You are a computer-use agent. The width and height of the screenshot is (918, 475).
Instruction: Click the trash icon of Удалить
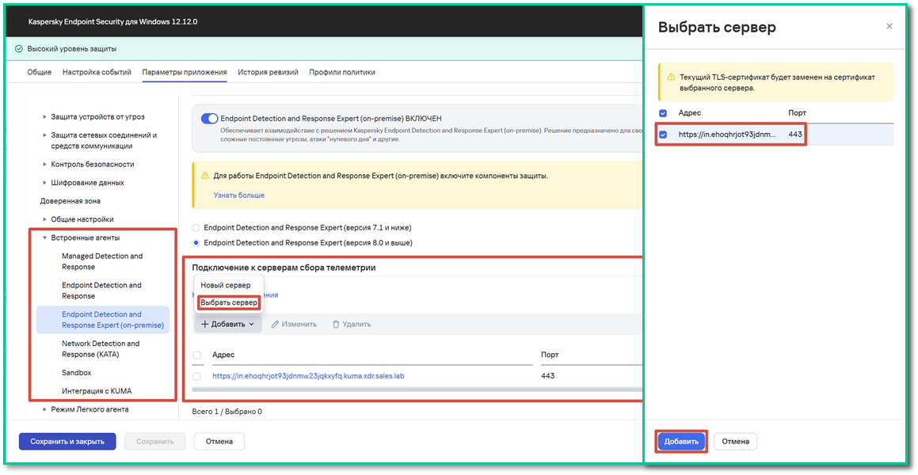click(x=336, y=324)
